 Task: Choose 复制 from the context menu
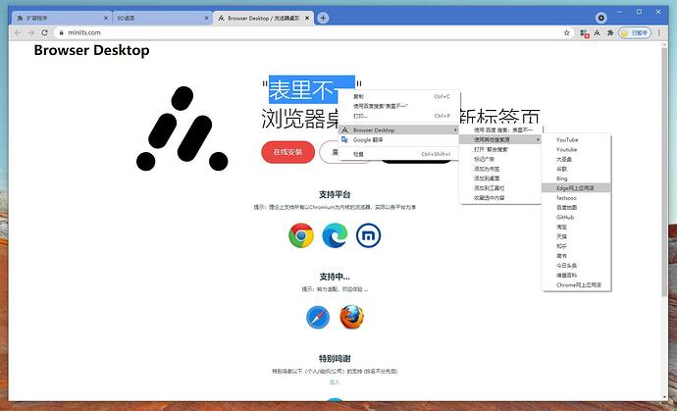[x=401, y=96]
